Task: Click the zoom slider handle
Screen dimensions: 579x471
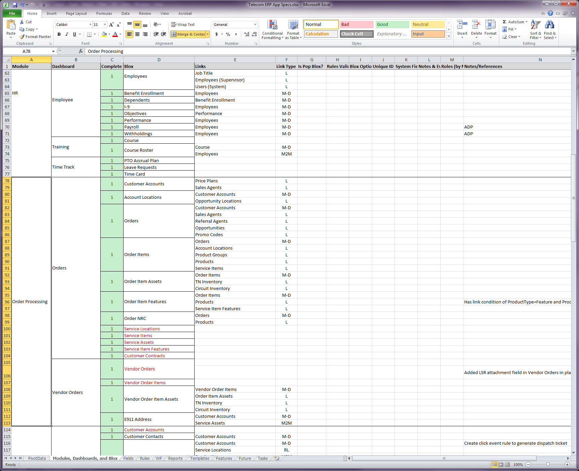Action: (548, 465)
